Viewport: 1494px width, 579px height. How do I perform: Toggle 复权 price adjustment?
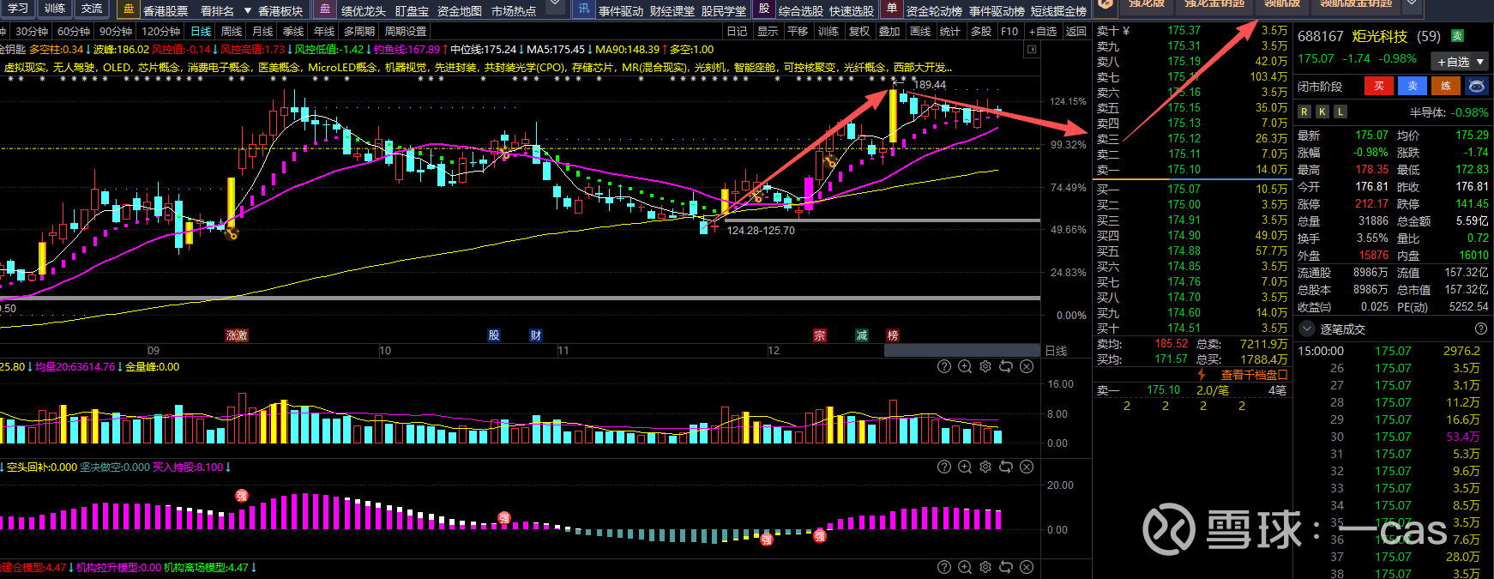pyautogui.click(x=859, y=31)
